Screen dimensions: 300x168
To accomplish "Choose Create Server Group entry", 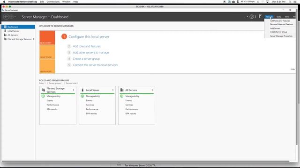I will tap(278, 32).
